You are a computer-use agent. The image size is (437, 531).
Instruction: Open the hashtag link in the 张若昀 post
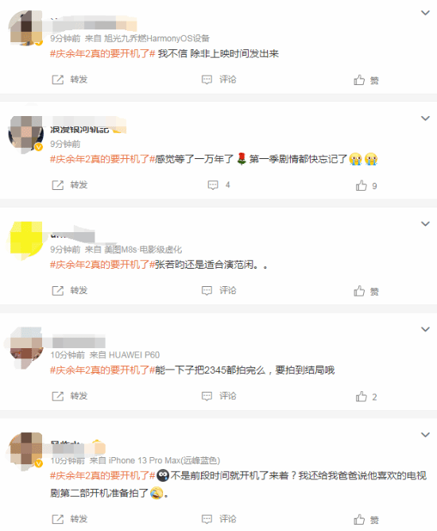(102, 265)
